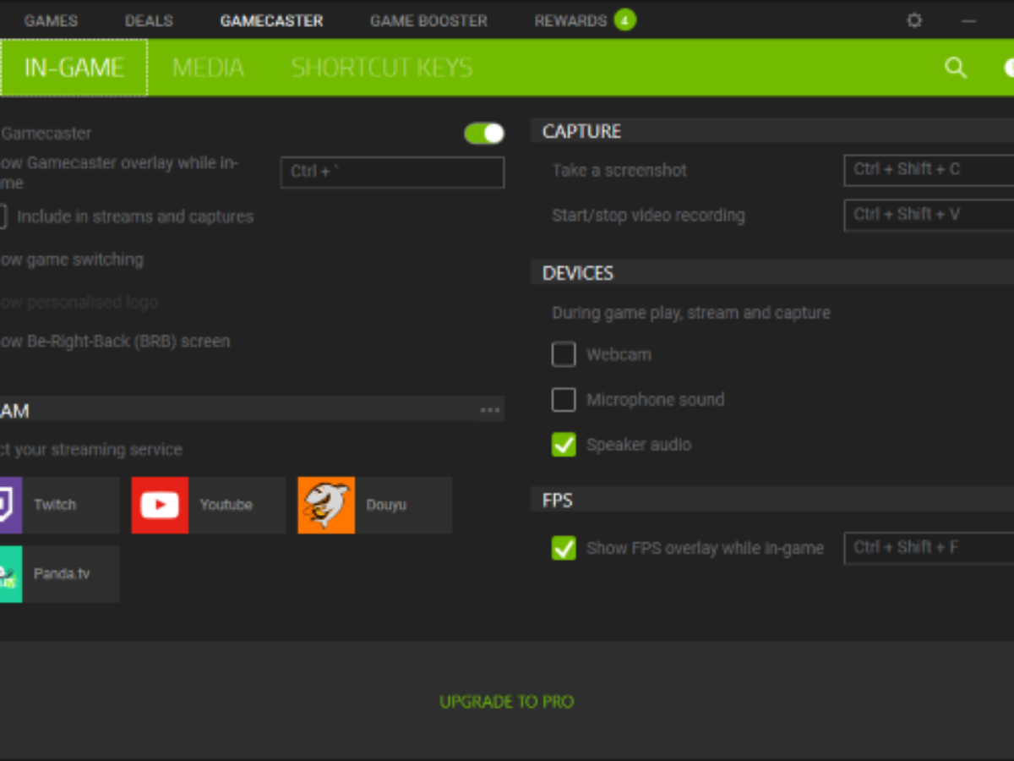The width and height of the screenshot is (1014, 761).
Task: Switch to the Media sub-tab
Action: click(x=208, y=68)
